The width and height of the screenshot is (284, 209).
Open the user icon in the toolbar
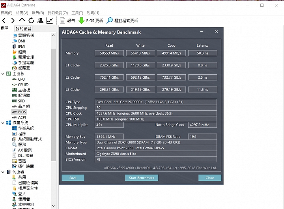[x=40, y=21]
